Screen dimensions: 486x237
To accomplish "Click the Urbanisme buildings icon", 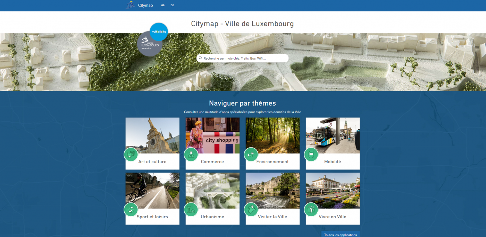I will (x=191, y=209).
